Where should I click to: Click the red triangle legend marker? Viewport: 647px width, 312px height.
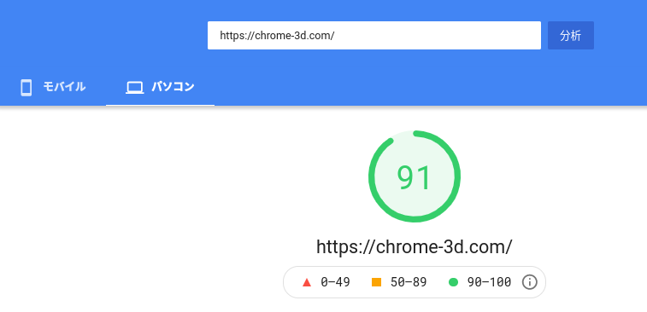[306, 282]
